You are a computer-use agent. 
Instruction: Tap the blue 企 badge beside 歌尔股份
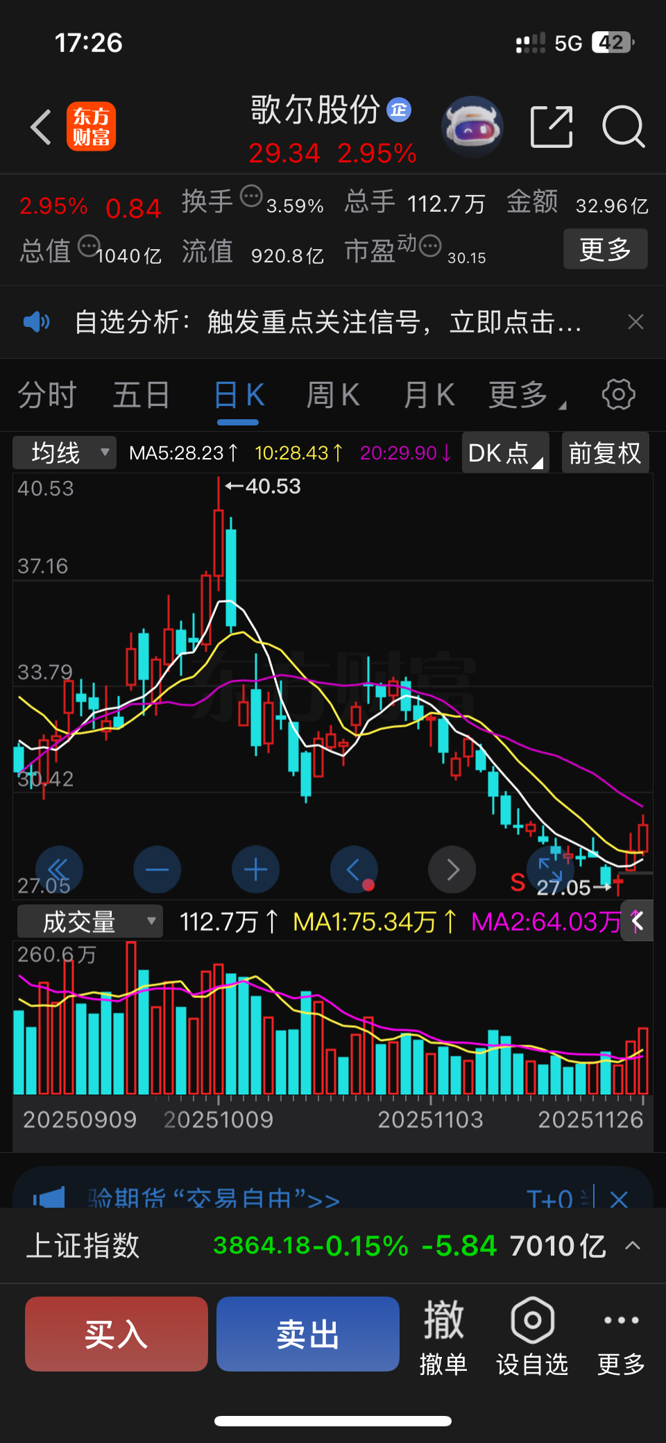399,110
